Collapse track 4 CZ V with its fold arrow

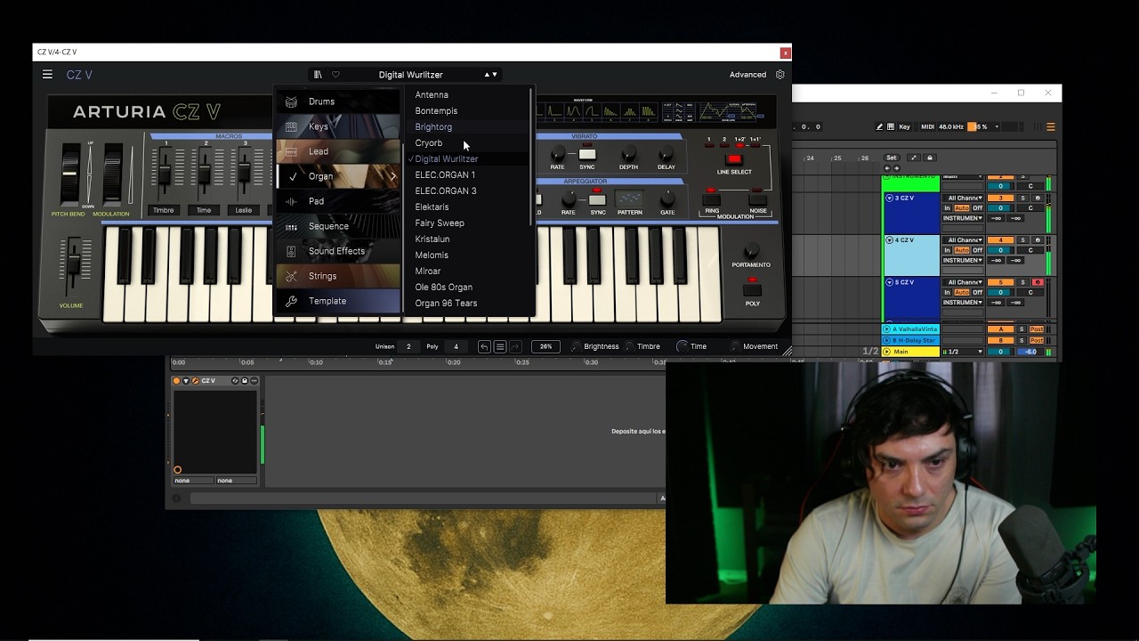[889, 240]
